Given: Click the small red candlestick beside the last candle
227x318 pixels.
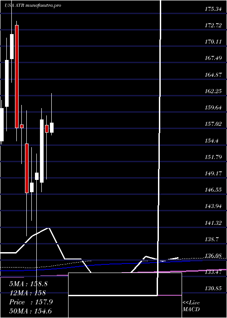Looking at the screenshot, I should (47, 129).
